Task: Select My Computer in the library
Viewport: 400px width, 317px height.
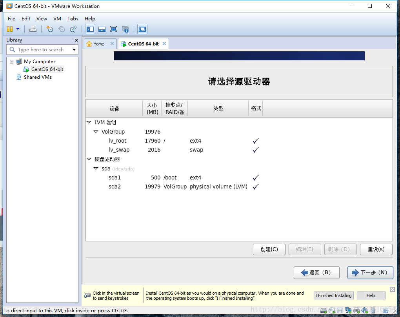Action: [x=40, y=62]
